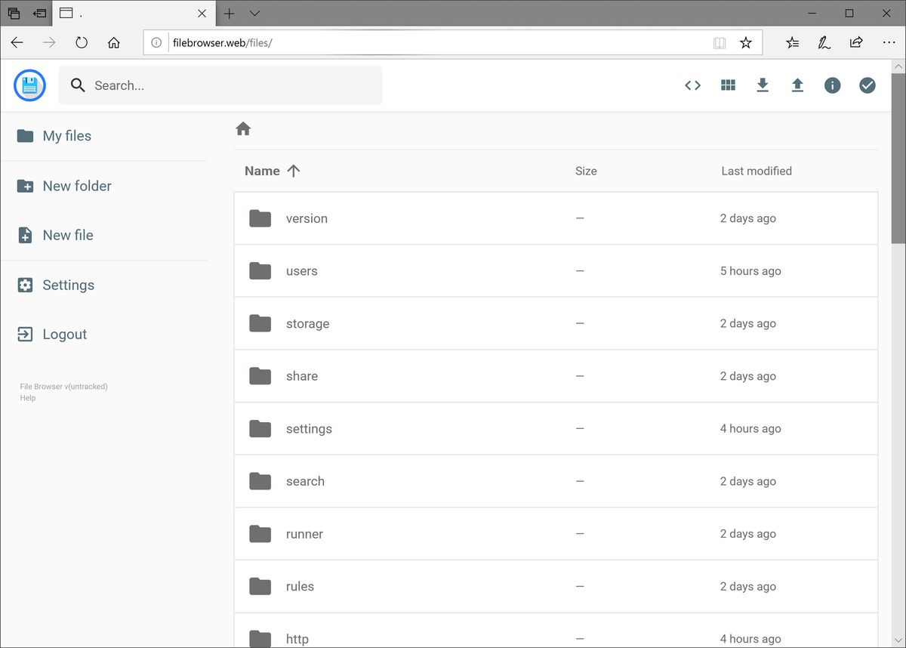Open Settings from the sidebar
Screen dimensions: 906x648
coord(68,285)
